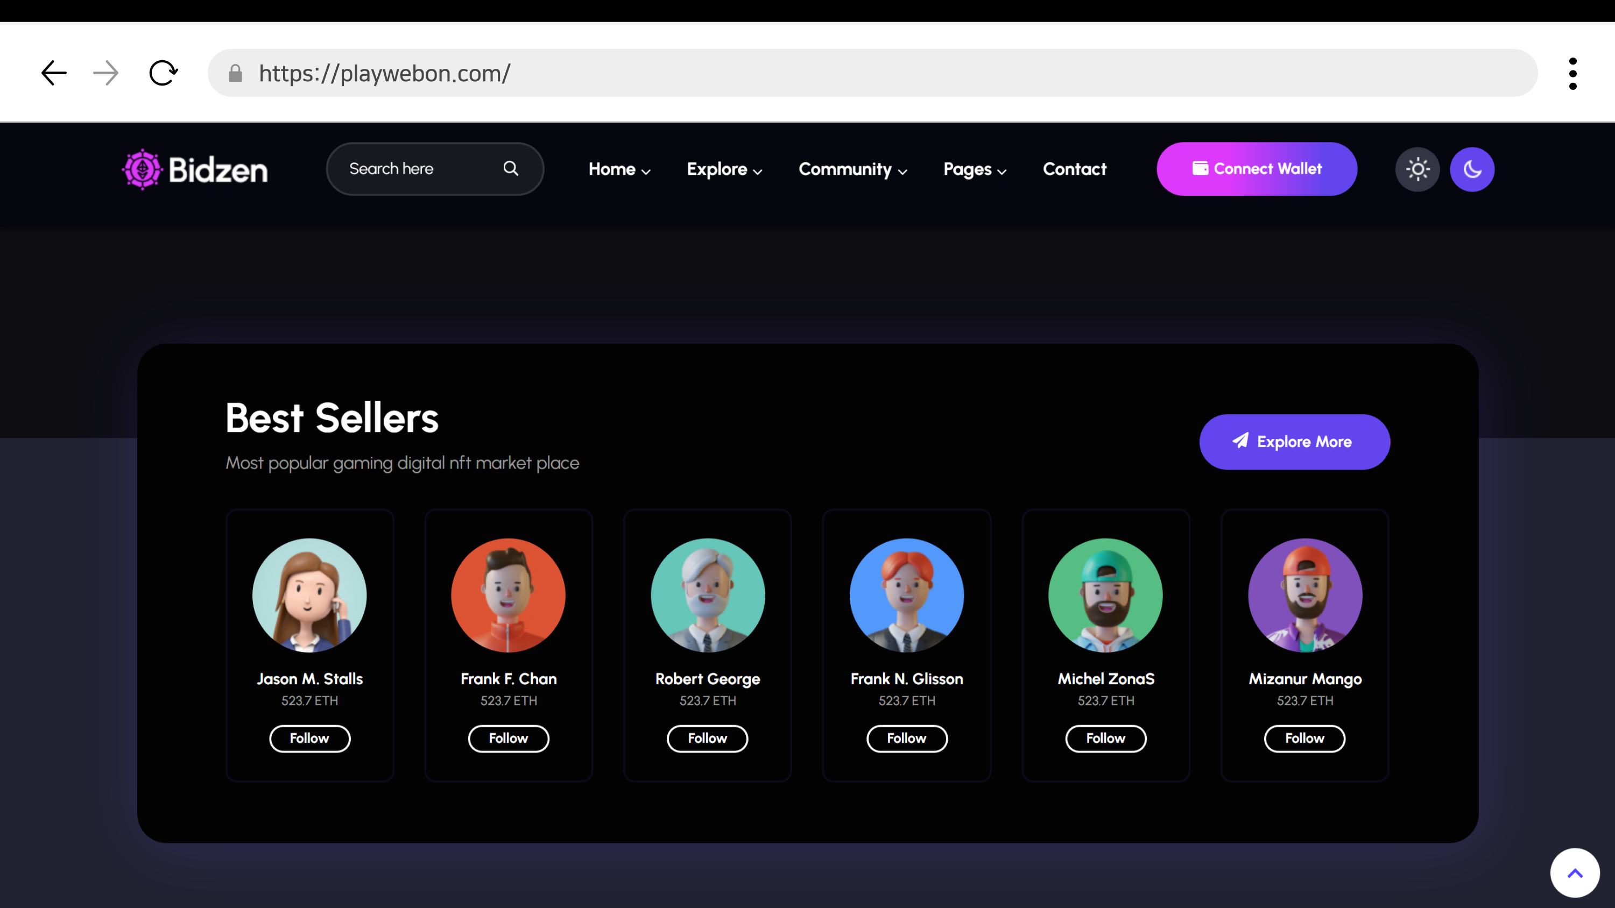This screenshot has width=1615, height=908.
Task: Click the search magnifier icon
Action: click(x=511, y=168)
